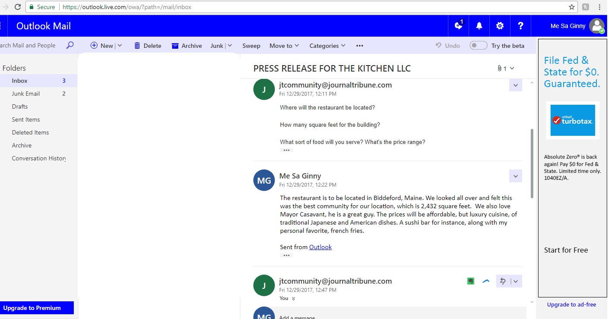Archive the selected email

pyautogui.click(x=186, y=46)
